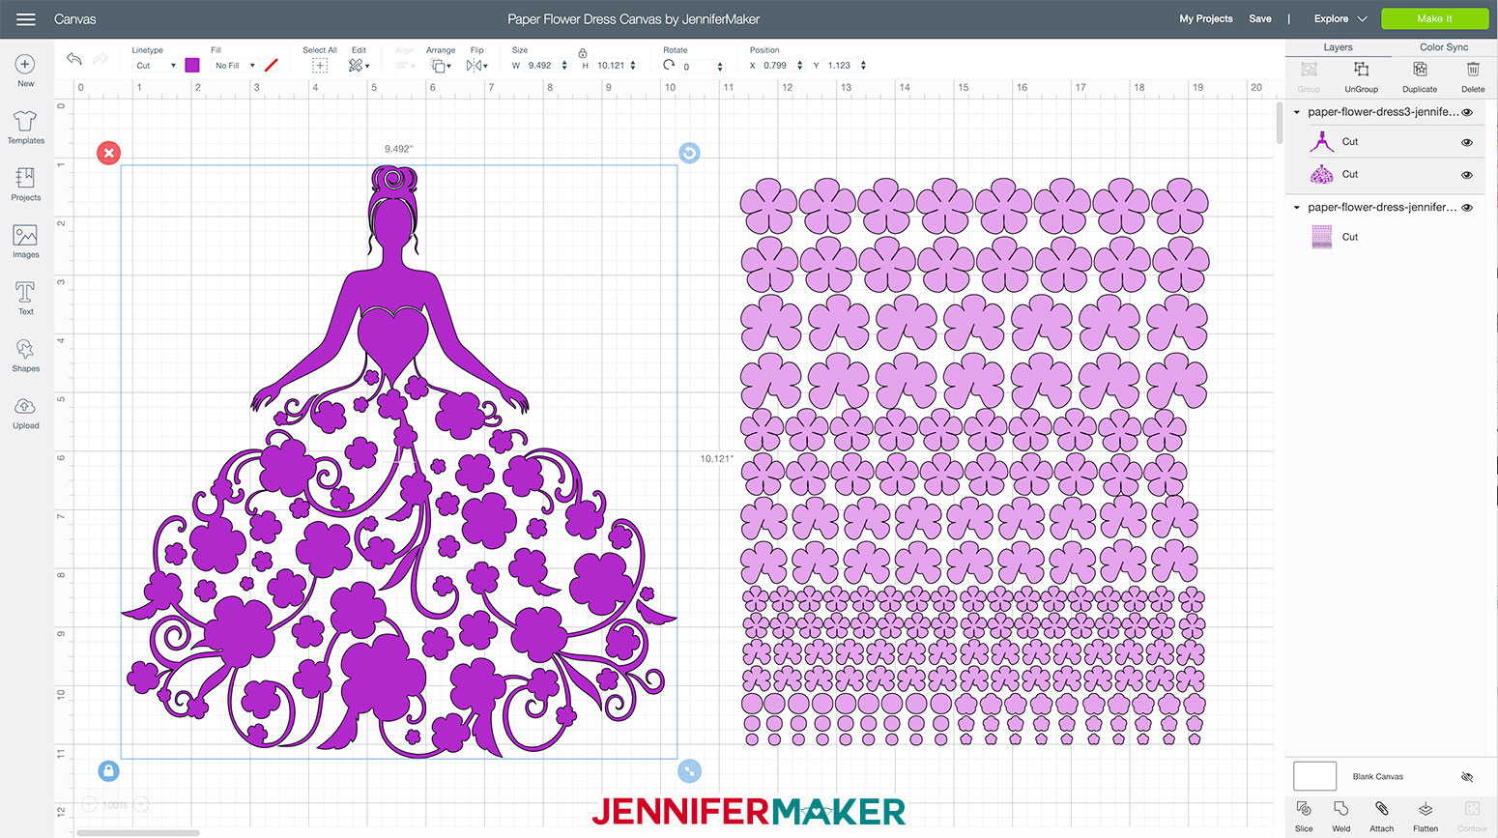Screen dimensions: 1498x838
Task: Select the Text tool
Action: coord(25,292)
